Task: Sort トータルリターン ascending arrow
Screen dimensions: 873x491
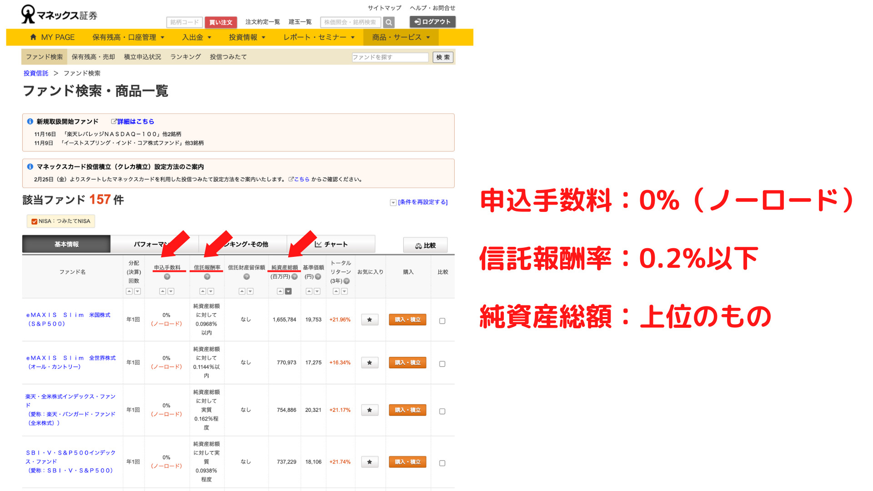Action: [336, 291]
